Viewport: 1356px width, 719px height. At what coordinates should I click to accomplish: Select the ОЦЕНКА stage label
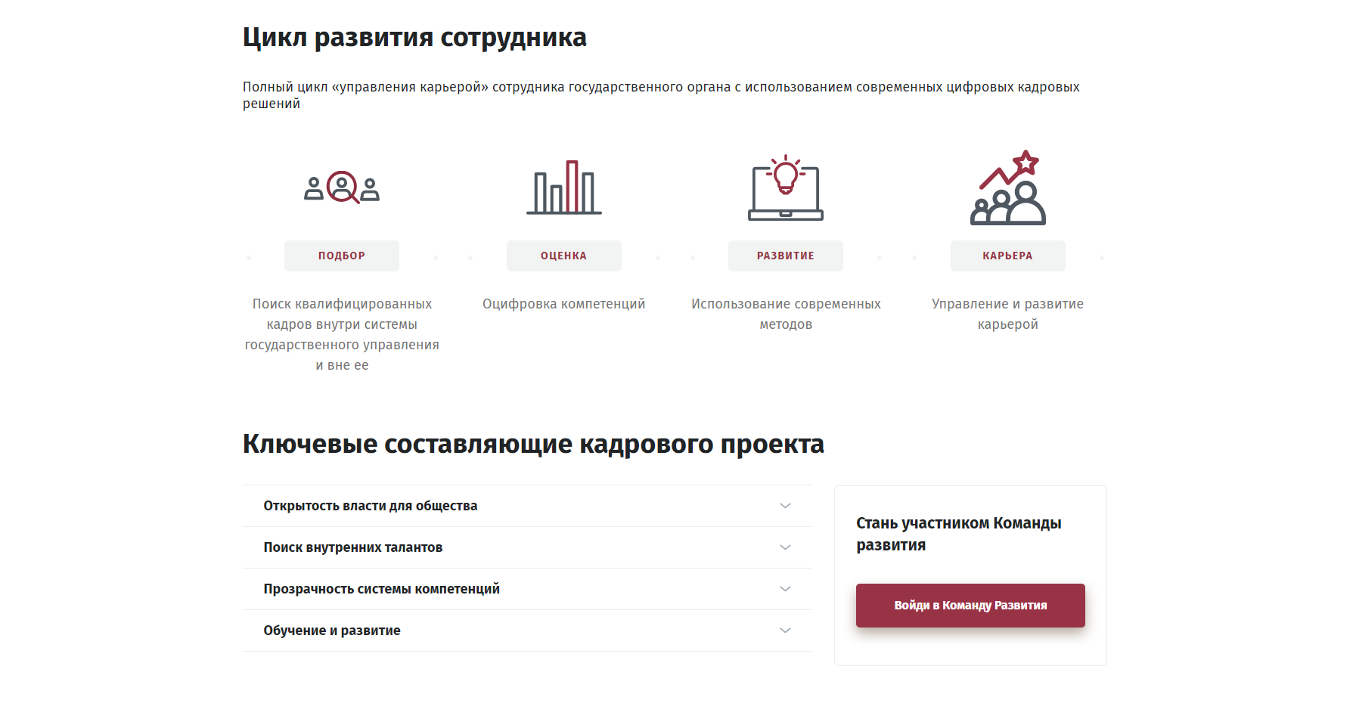[x=563, y=256]
